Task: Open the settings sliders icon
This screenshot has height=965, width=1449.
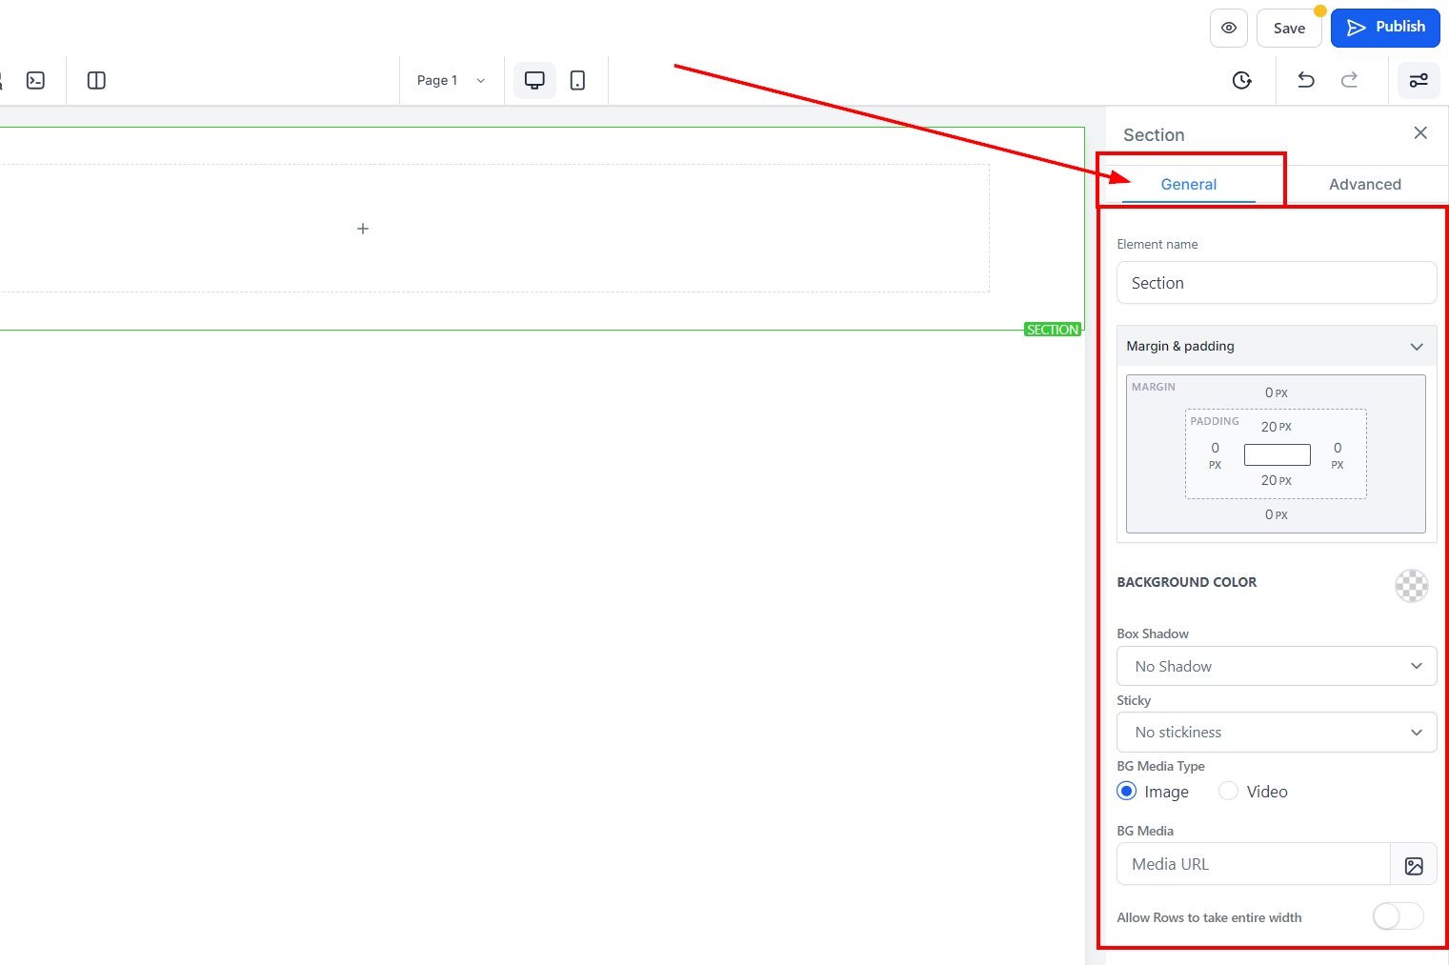Action: (1419, 81)
